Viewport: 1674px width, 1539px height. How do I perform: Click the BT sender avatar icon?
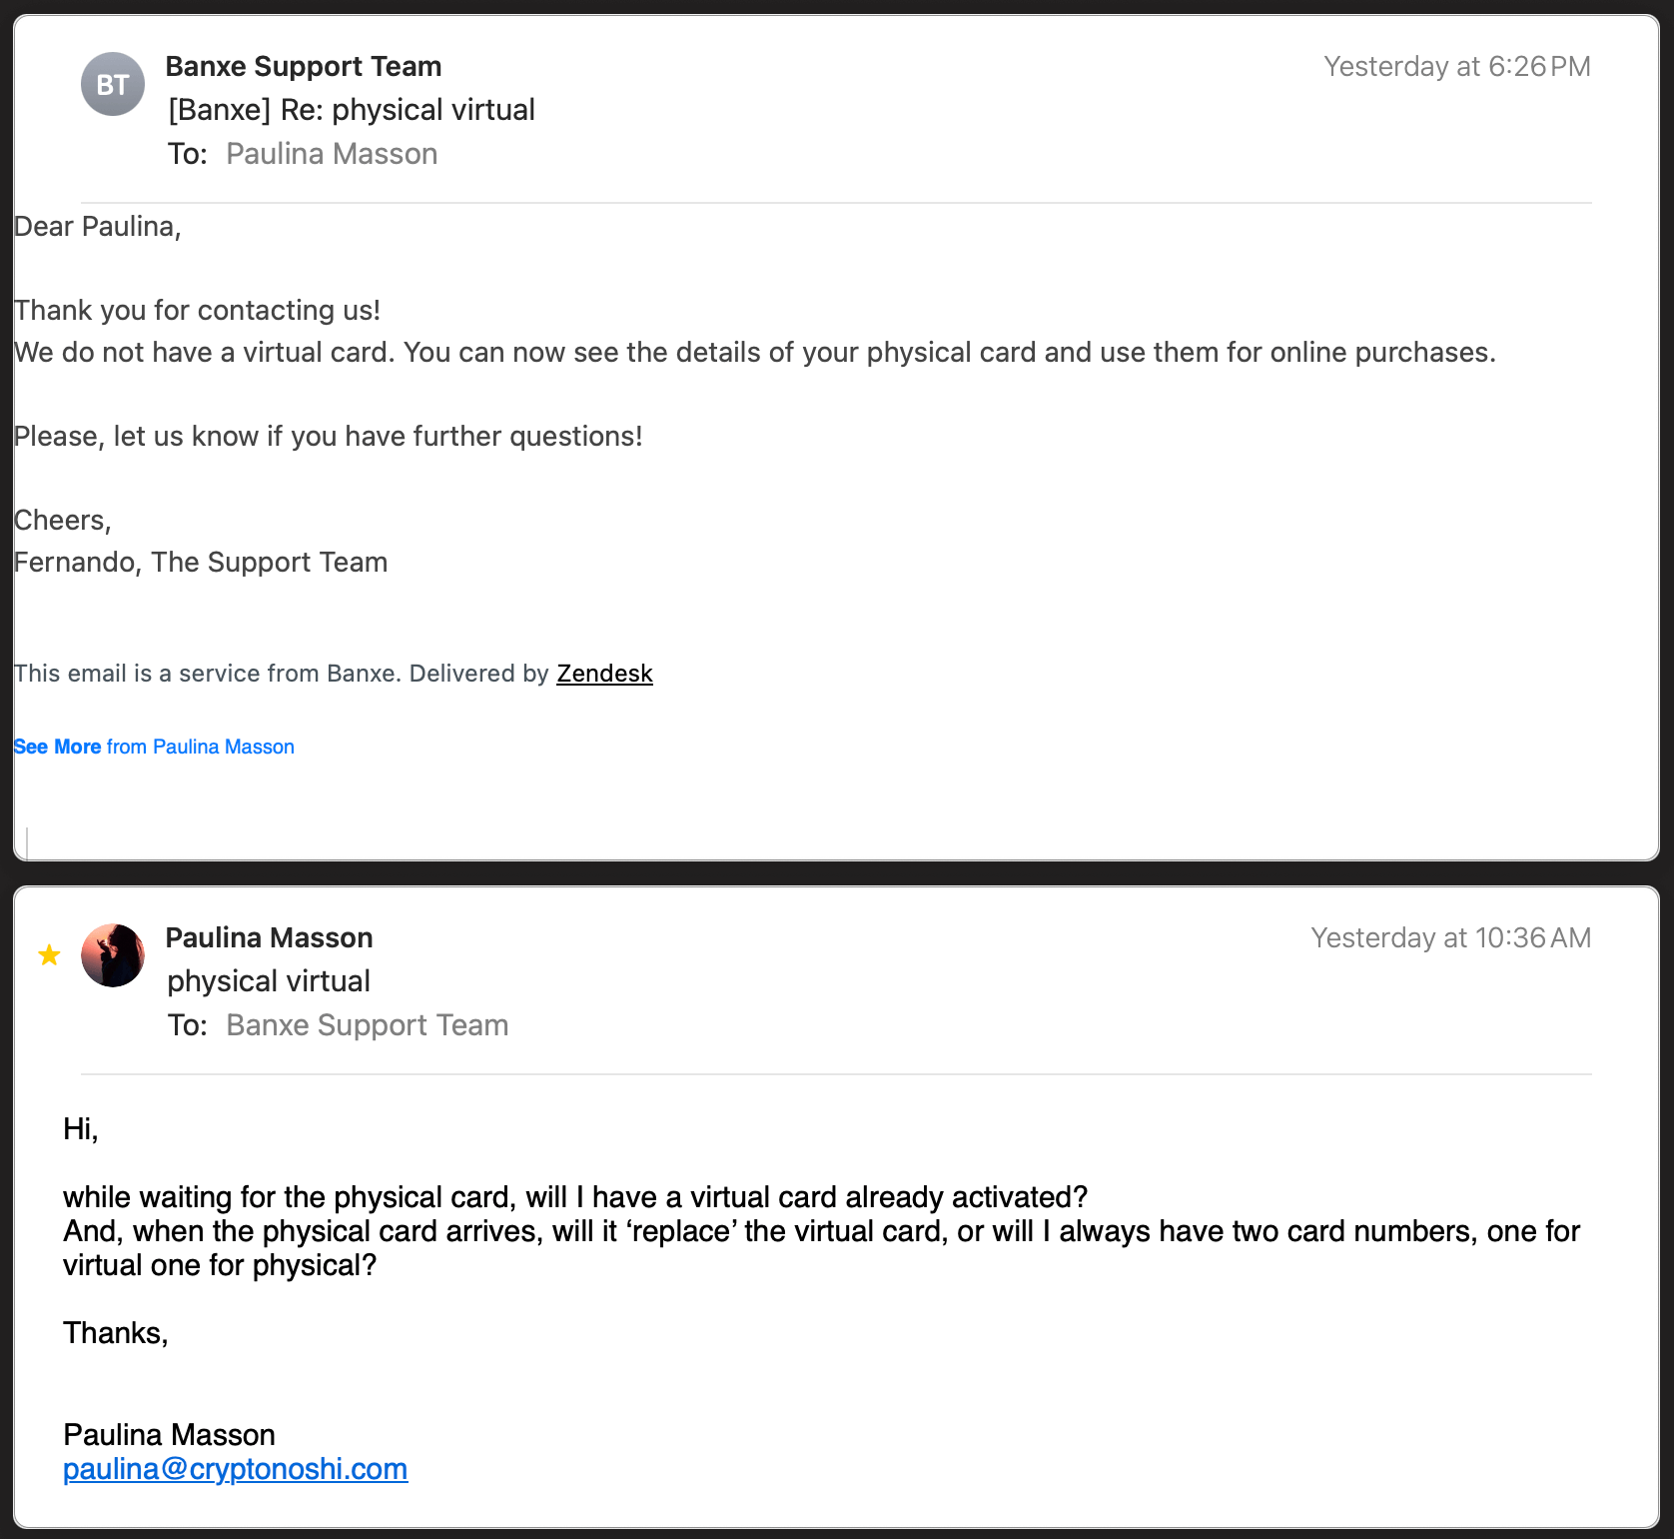pos(113,84)
